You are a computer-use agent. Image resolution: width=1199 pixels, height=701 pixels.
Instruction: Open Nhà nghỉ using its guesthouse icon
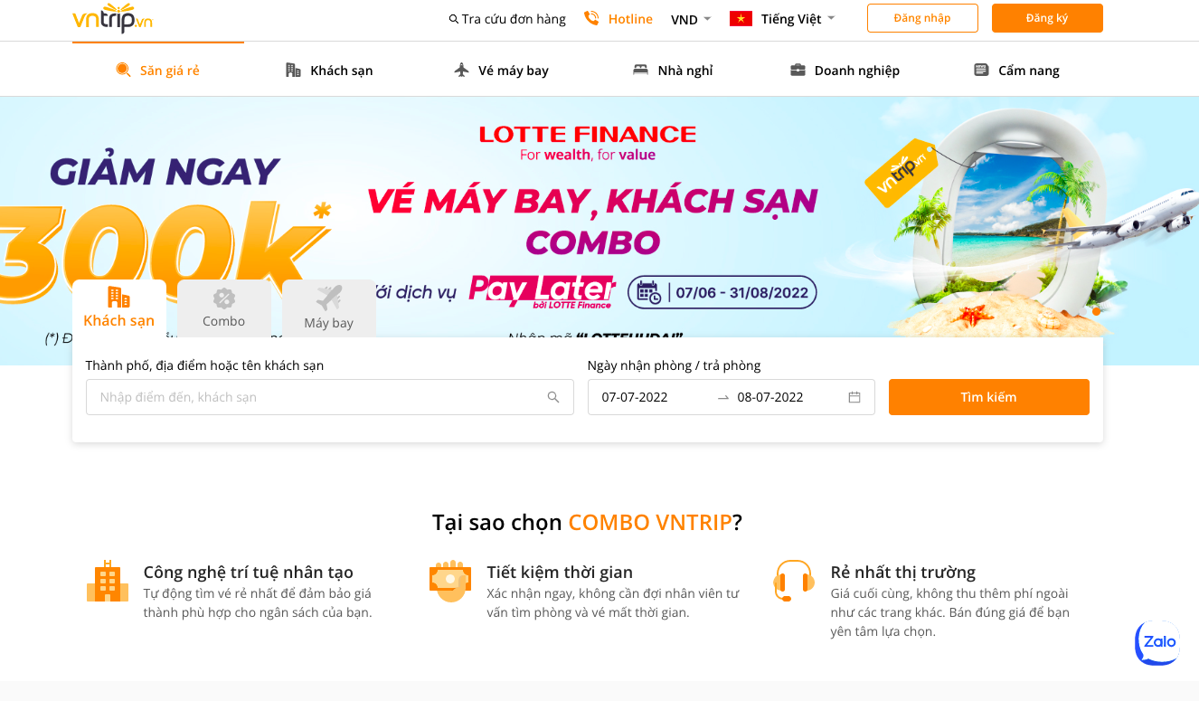[x=641, y=68]
